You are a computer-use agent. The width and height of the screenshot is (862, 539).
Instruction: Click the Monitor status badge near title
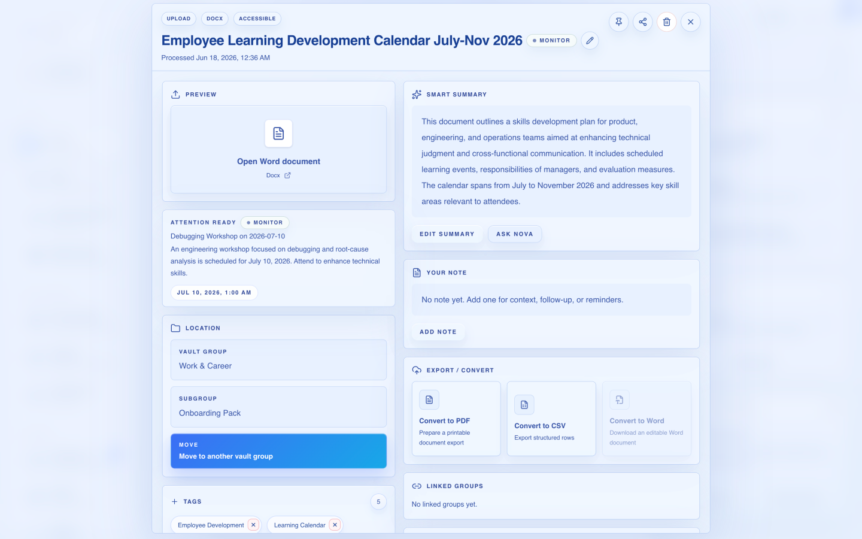(x=551, y=41)
